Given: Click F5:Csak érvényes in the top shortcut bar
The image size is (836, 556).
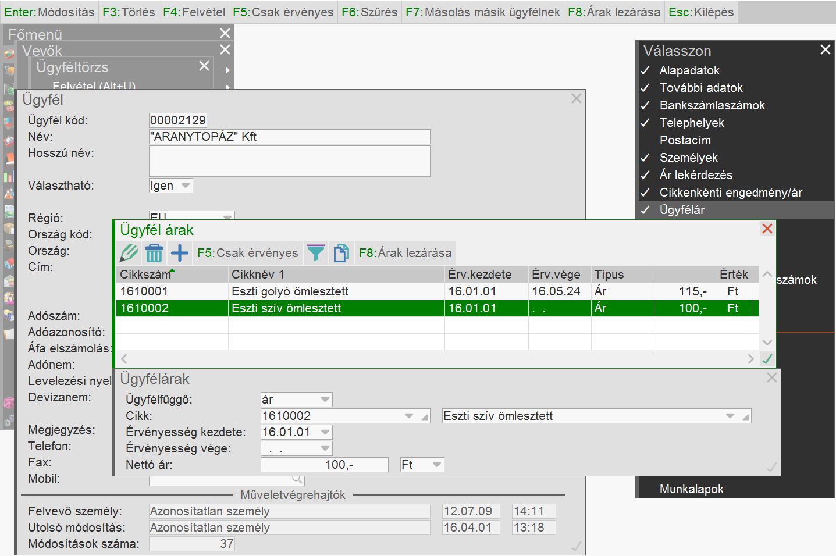Looking at the screenshot, I should click(283, 12).
